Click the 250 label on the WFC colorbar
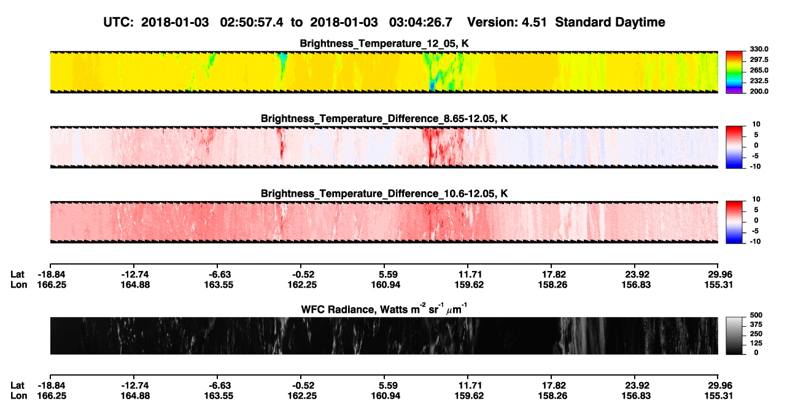This screenshot has width=798, height=409. [x=756, y=334]
